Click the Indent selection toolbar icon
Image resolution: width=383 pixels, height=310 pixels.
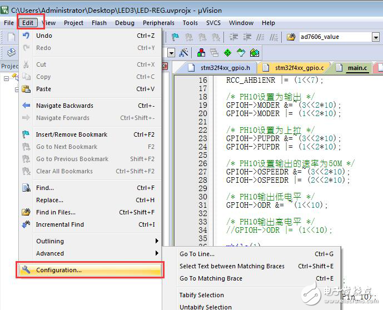pos(233,37)
